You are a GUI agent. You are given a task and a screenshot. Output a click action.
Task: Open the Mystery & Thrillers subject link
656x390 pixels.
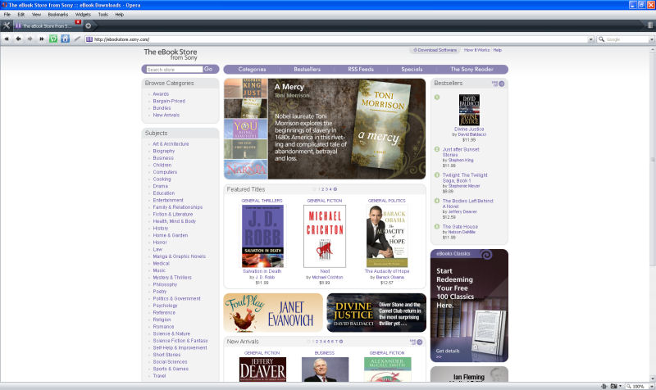pyautogui.click(x=172, y=278)
